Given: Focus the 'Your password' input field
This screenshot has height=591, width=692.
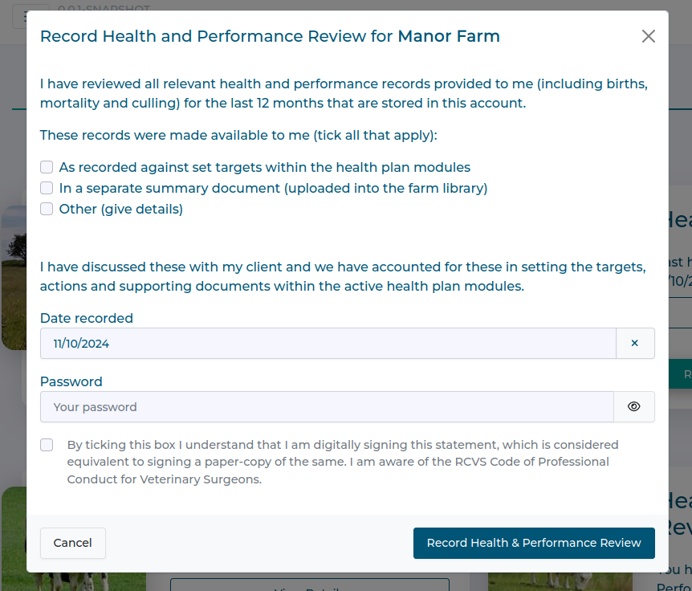Looking at the screenshot, I should pyautogui.click(x=321, y=406).
